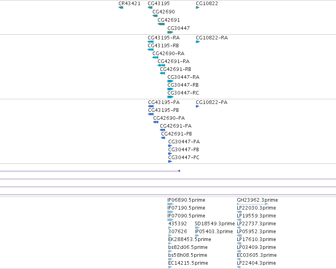336x269 pixels.
Task: Select the CG42690-RA transcript glyph
Action: (x=155, y=58)
